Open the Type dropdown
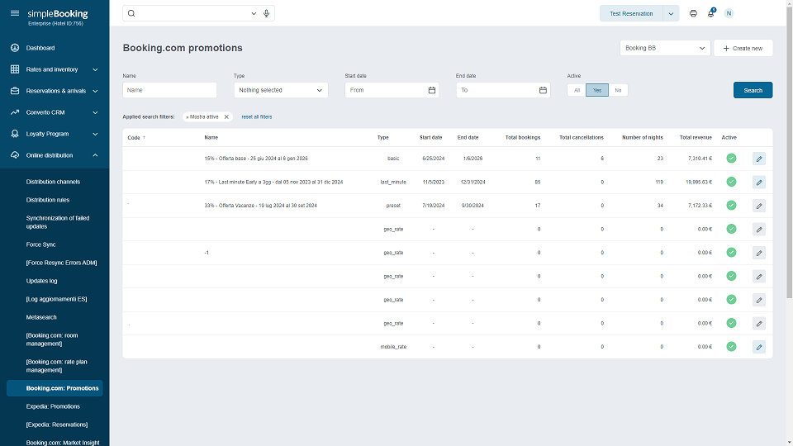Screen dimensions: 793x446 pos(281,90)
